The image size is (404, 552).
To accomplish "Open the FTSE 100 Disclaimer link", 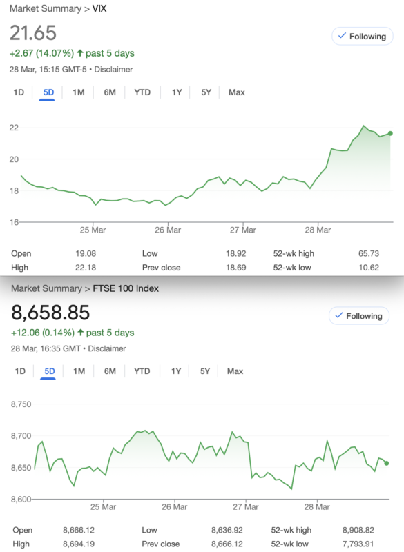I will [107, 348].
